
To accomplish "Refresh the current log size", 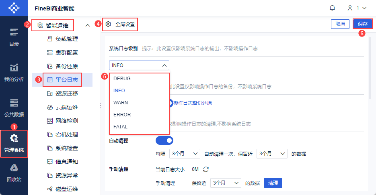I will (206, 169).
